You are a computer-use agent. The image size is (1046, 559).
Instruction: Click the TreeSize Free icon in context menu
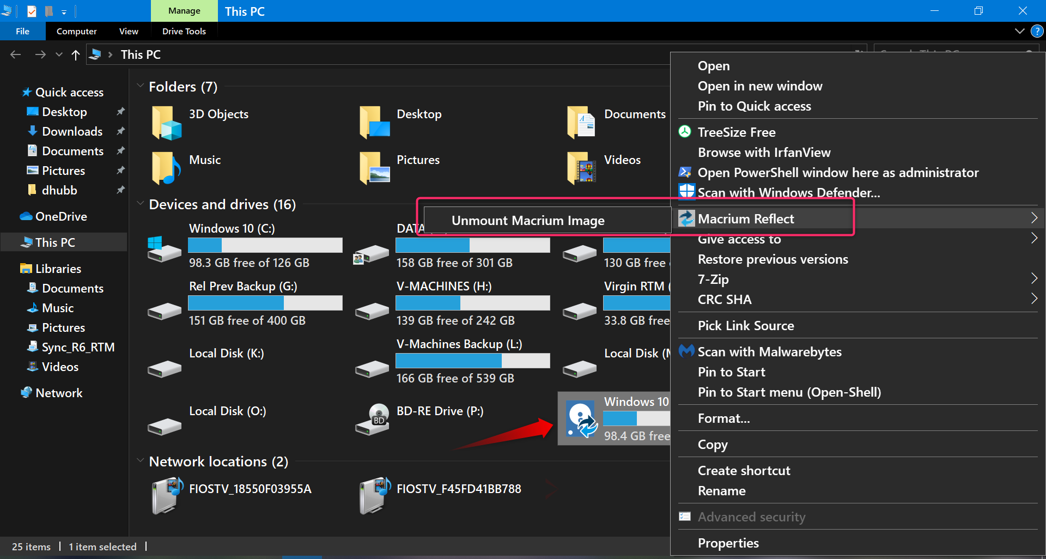click(685, 131)
